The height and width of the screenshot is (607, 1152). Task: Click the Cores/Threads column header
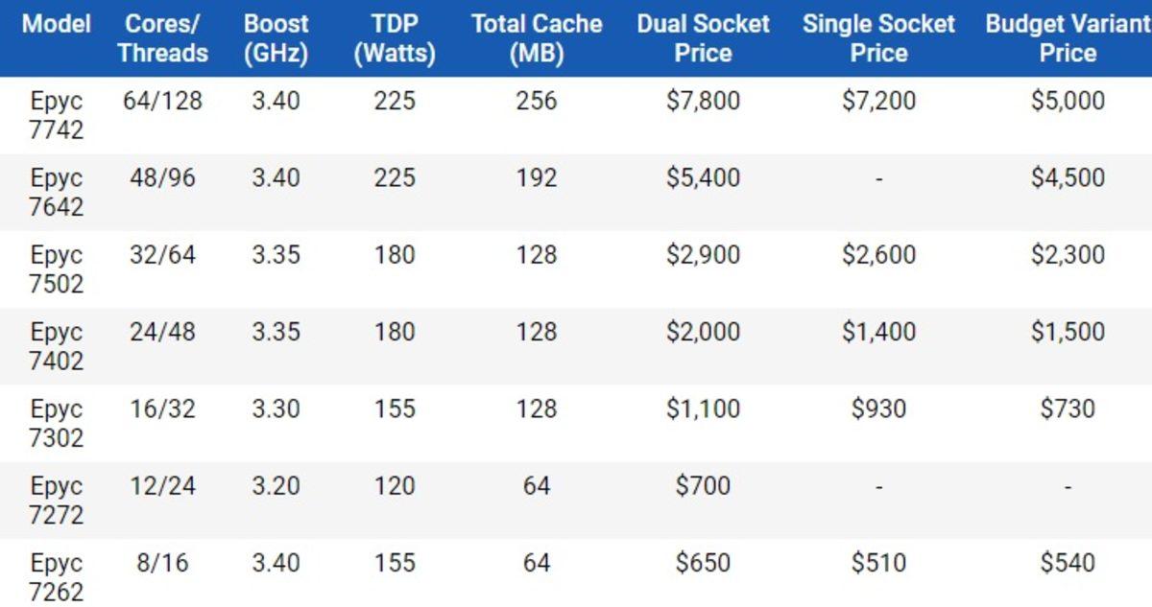[x=162, y=38]
